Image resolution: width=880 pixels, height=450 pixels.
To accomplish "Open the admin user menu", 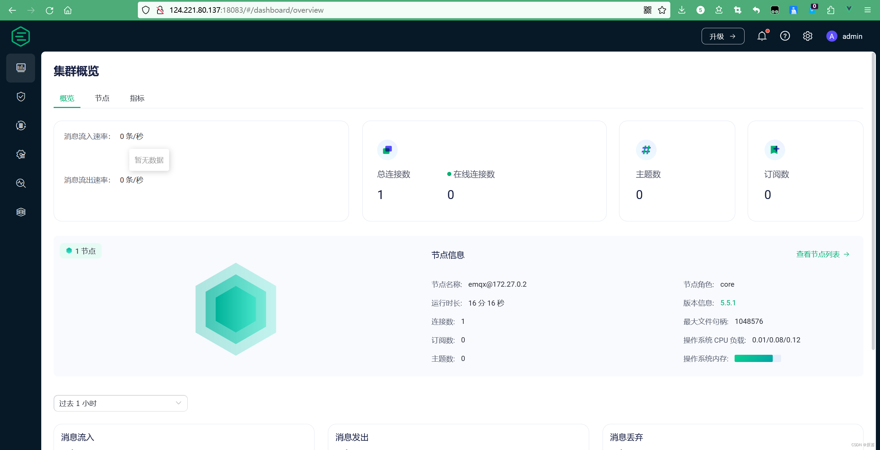I will coord(845,36).
